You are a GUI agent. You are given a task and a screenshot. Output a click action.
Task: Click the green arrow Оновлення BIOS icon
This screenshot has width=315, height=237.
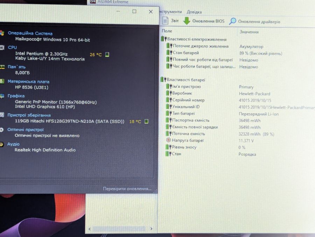pyautogui.click(x=187, y=21)
